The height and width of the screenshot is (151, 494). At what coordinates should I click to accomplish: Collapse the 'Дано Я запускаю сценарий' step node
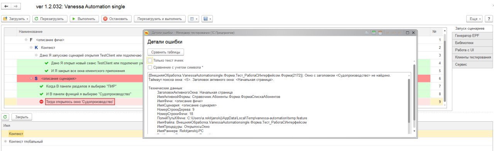[x=36, y=55]
